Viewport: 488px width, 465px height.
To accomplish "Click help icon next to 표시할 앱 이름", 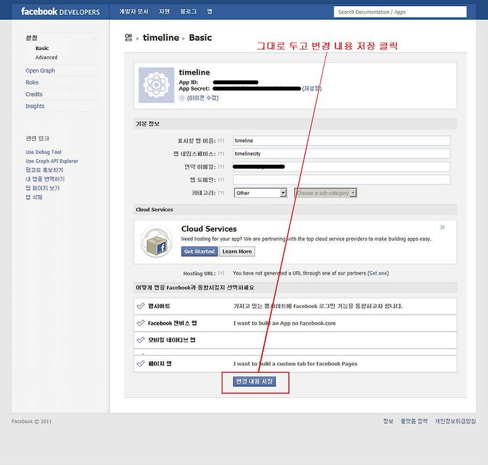I will (221, 141).
